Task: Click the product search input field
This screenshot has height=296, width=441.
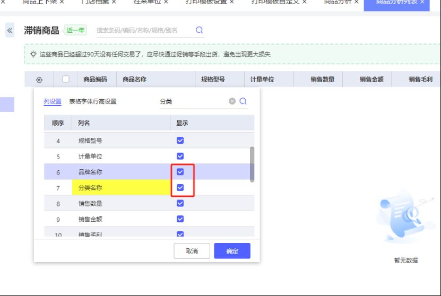Action: click(143, 30)
